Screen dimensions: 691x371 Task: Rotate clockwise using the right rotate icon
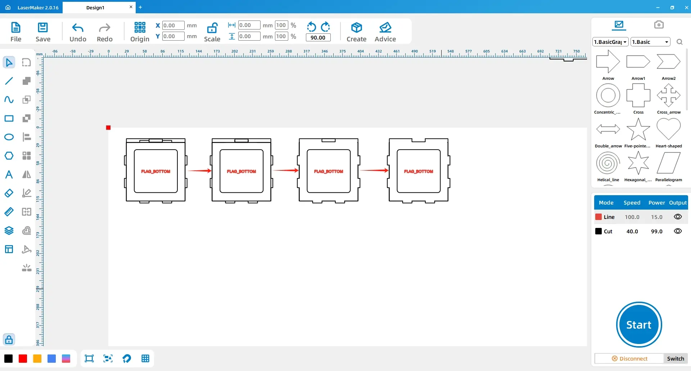point(325,27)
